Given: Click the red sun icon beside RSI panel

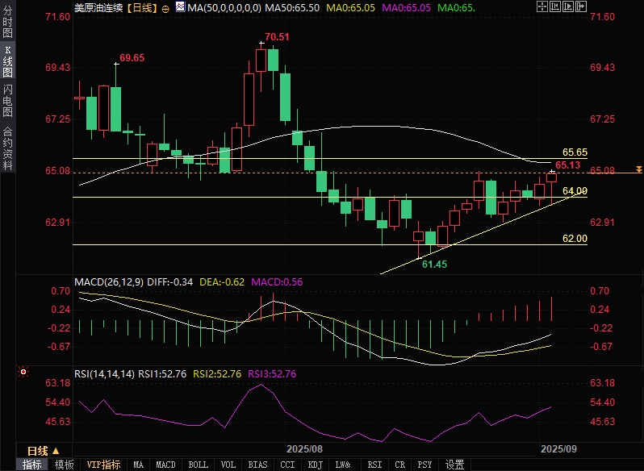Looking at the screenshot, I should 23,372.
